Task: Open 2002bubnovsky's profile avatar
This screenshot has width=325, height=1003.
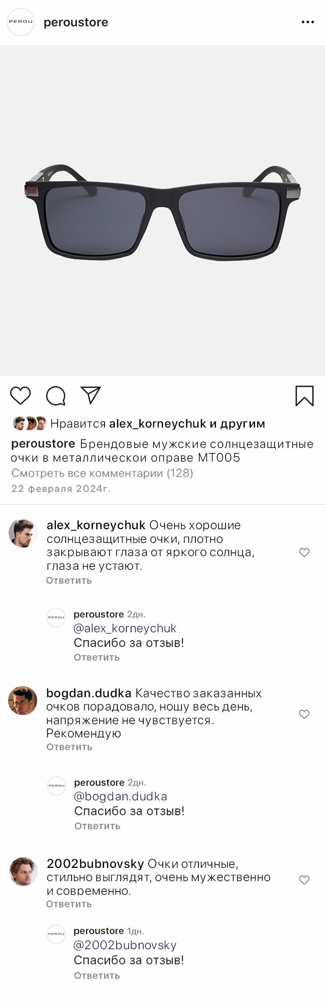Action: click(23, 871)
